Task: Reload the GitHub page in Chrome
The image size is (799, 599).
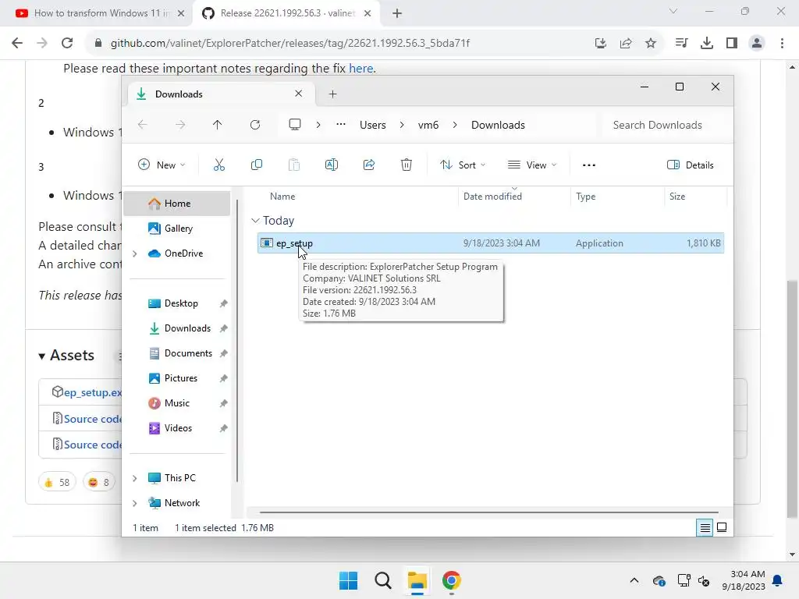Action: point(67,43)
